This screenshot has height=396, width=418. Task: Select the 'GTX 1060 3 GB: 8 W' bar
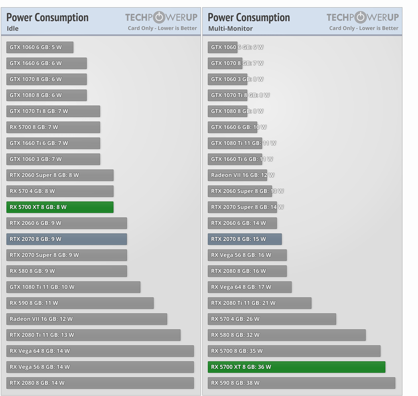pyautogui.click(x=227, y=79)
